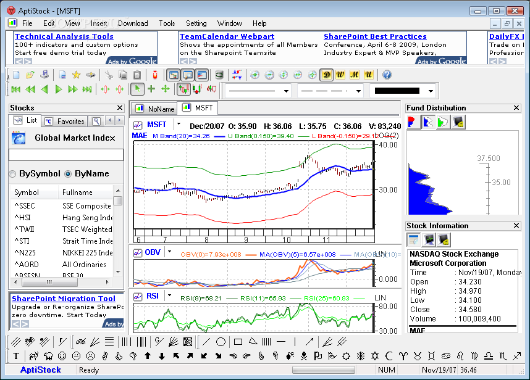Image resolution: width=530 pixels, height=380 pixels.
Task: Open TeamCalendar Webpart ad link
Action: (227, 36)
